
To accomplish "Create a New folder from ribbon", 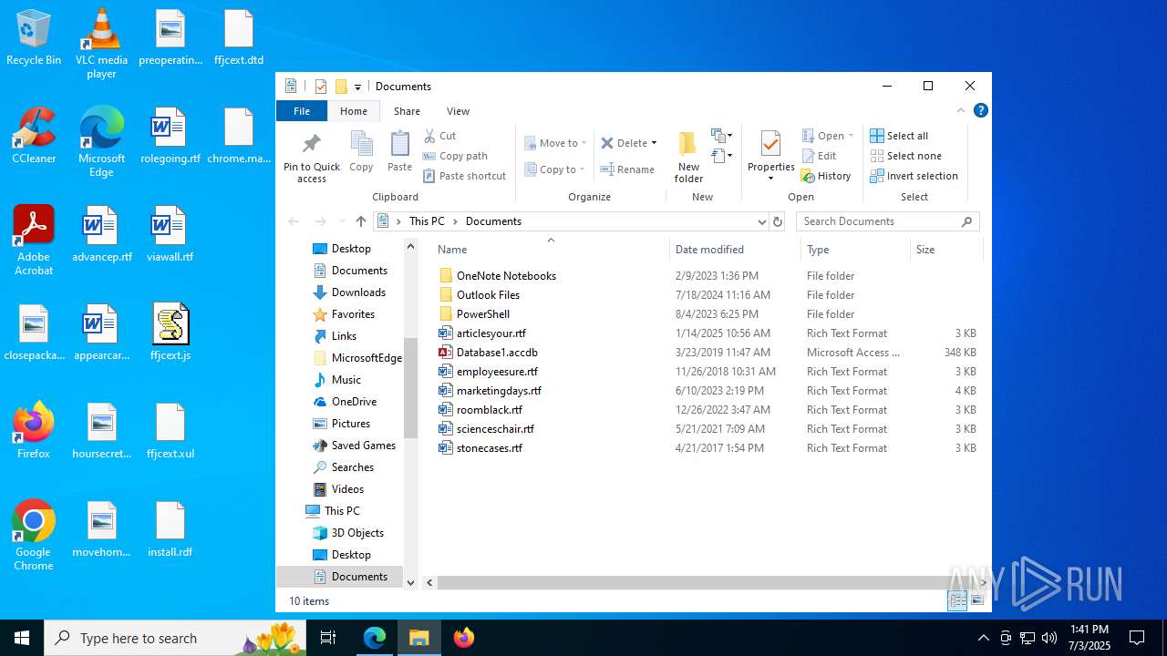I will 688,157.
